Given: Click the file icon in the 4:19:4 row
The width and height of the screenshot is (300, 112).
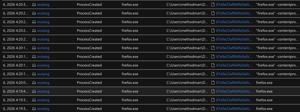Looking at the screenshot, I should [x=213, y=91].
